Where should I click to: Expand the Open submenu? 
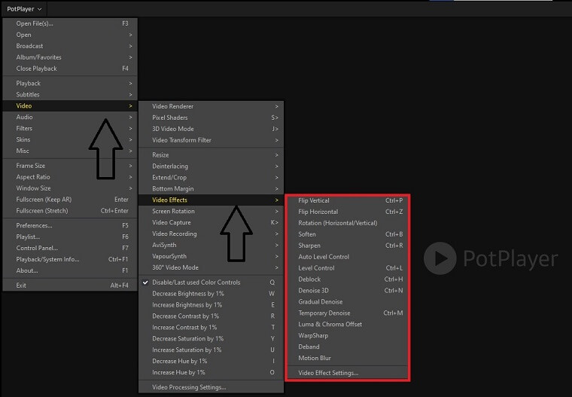70,35
